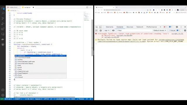Screen dimensions: 187x105
Task: Toggle live expression eye icon
Action: 113,30
